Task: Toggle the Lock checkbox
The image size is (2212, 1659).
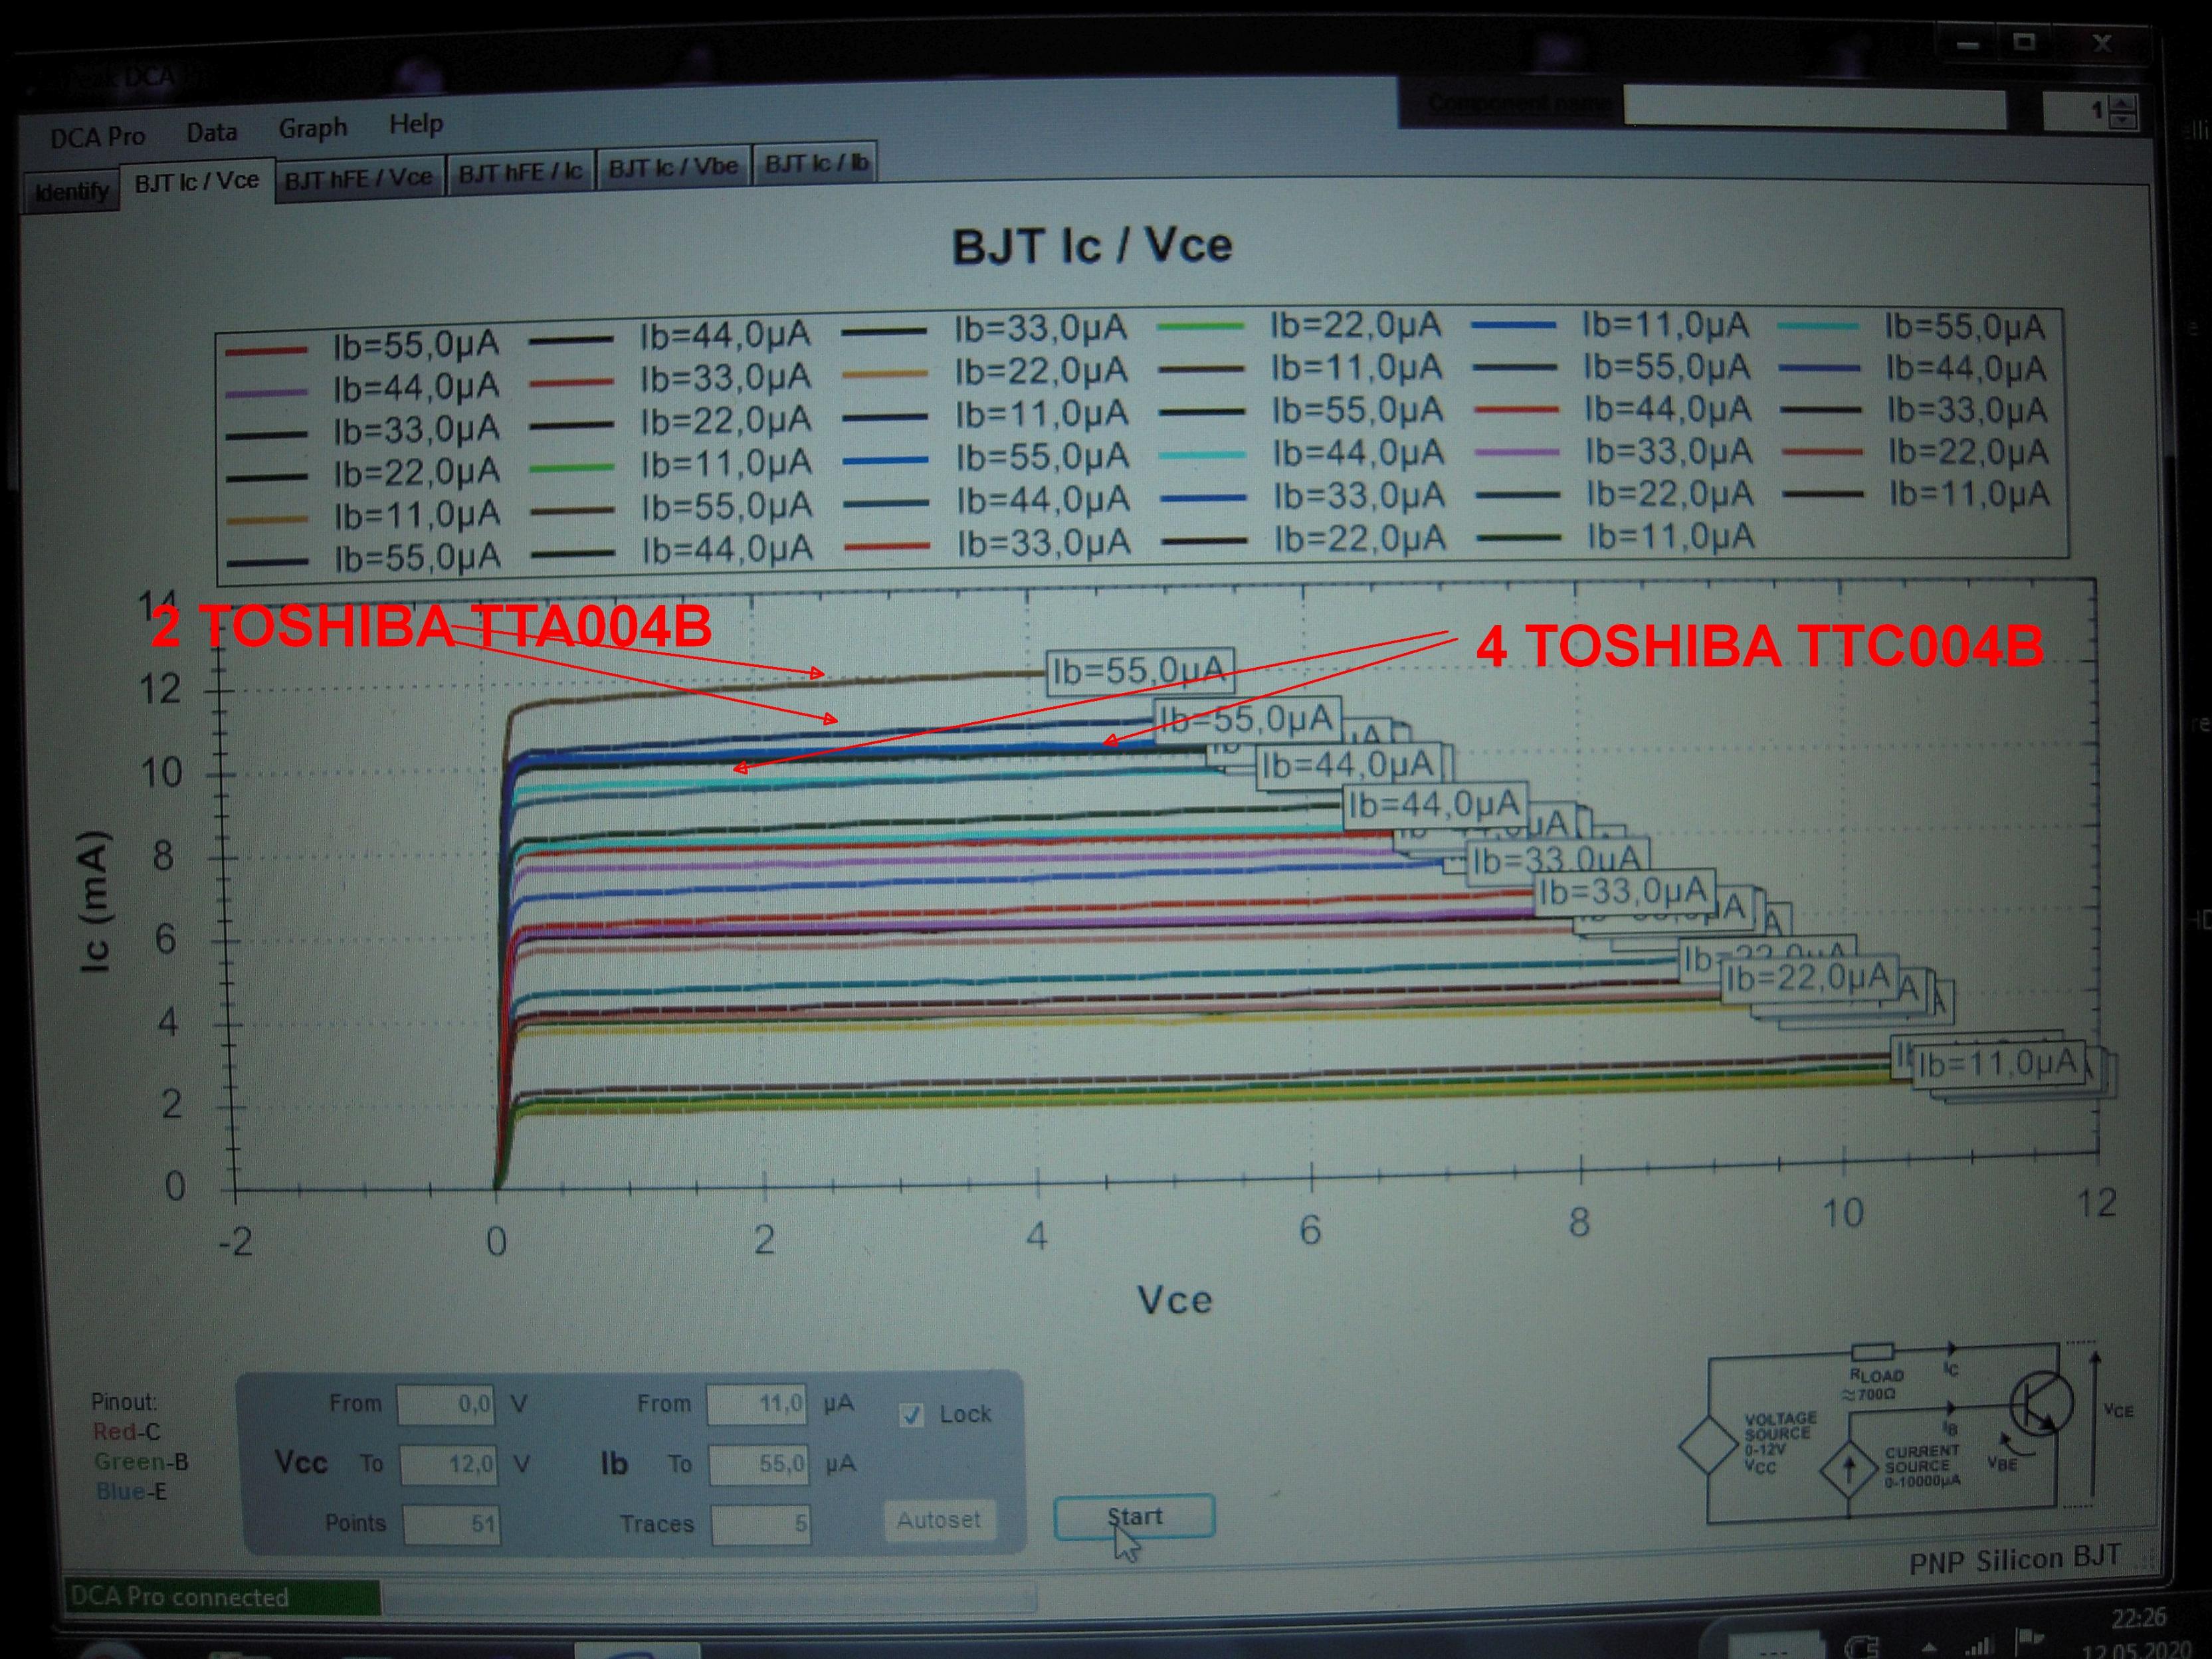Action: coord(911,1415)
